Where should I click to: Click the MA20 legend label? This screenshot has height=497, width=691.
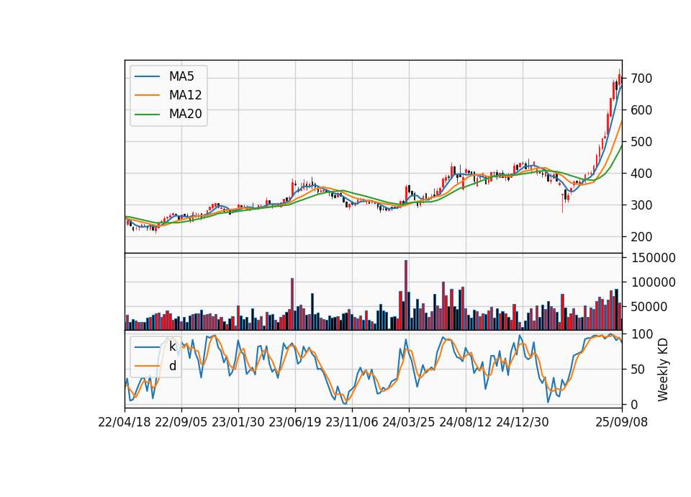tap(185, 114)
